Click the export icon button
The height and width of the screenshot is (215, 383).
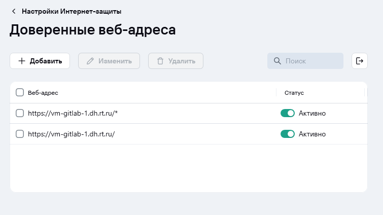click(x=359, y=61)
